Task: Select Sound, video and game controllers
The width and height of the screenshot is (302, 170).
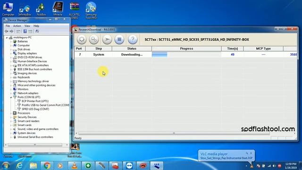Action: pyautogui.click(x=38, y=129)
